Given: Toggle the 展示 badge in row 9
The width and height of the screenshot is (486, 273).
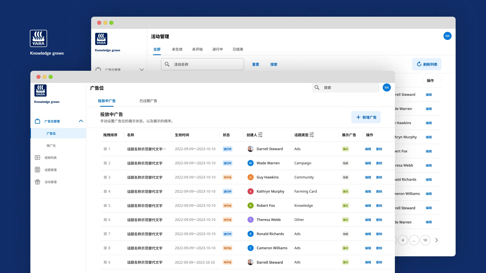Looking at the screenshot, I should click(346, 262).
